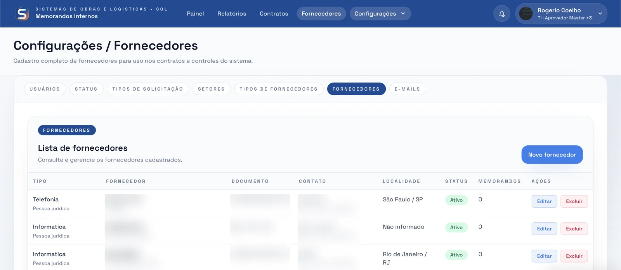
Task: Click the Memorandos column header
Action: [500, 181]
